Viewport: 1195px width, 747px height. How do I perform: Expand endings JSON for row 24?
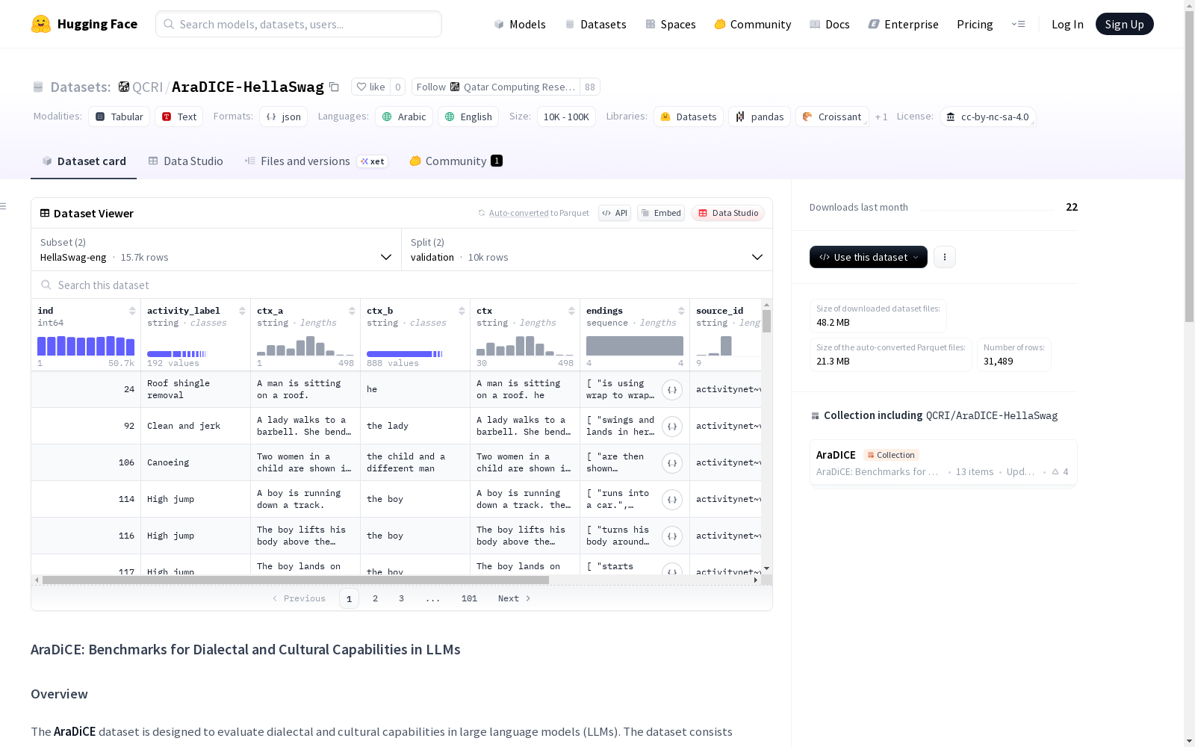[x=672, y=390]
